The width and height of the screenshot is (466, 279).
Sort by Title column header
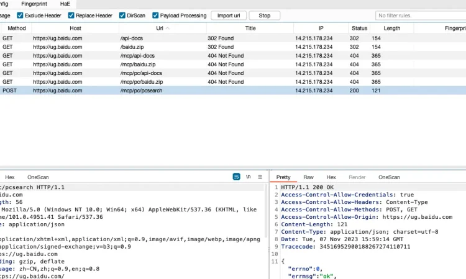click(x=250, y=28)
